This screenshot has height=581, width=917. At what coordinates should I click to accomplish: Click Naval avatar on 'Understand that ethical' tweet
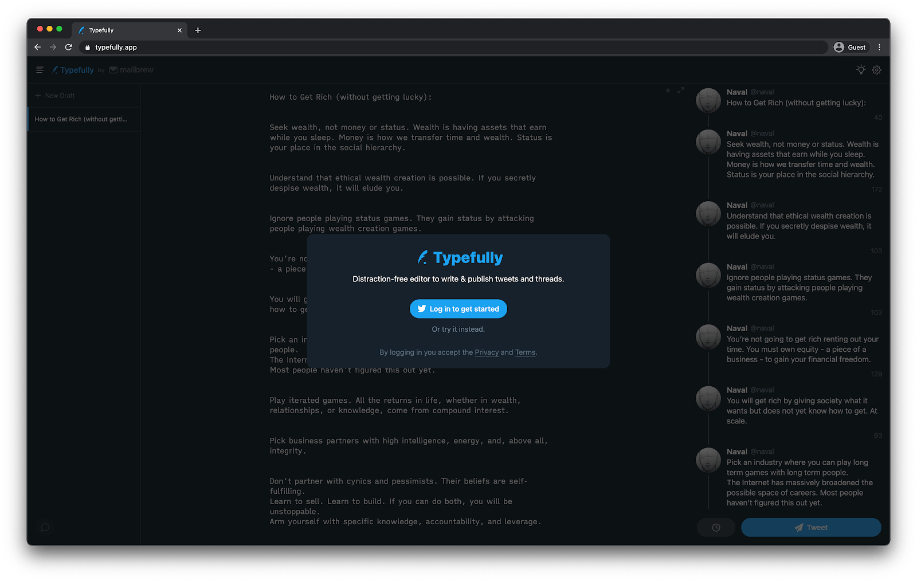(x=708, y=213)
